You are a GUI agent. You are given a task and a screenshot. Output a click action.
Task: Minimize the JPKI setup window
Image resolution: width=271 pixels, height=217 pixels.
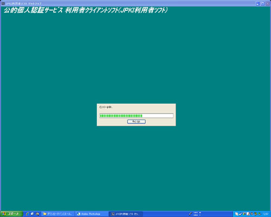(258, 4)
